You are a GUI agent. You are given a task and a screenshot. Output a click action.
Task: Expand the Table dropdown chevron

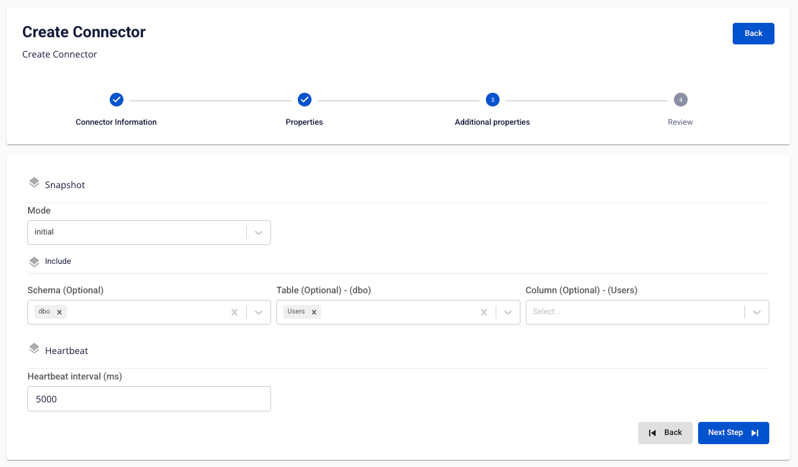pyautogui.click(x=508, y=312)
